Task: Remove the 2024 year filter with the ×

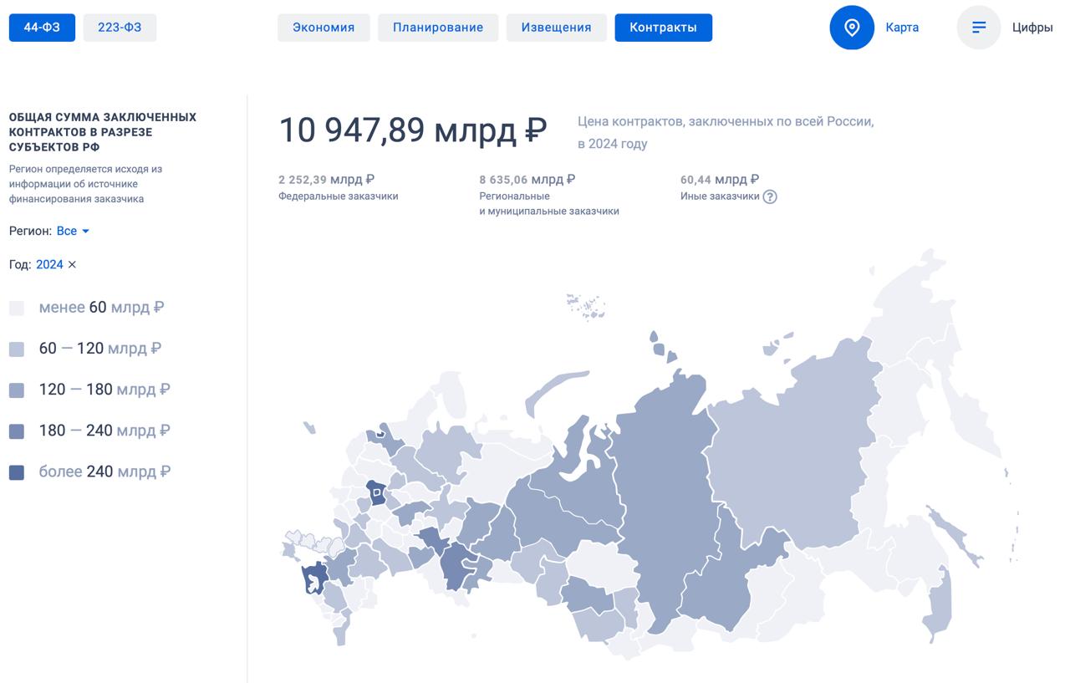Action: 71,264
